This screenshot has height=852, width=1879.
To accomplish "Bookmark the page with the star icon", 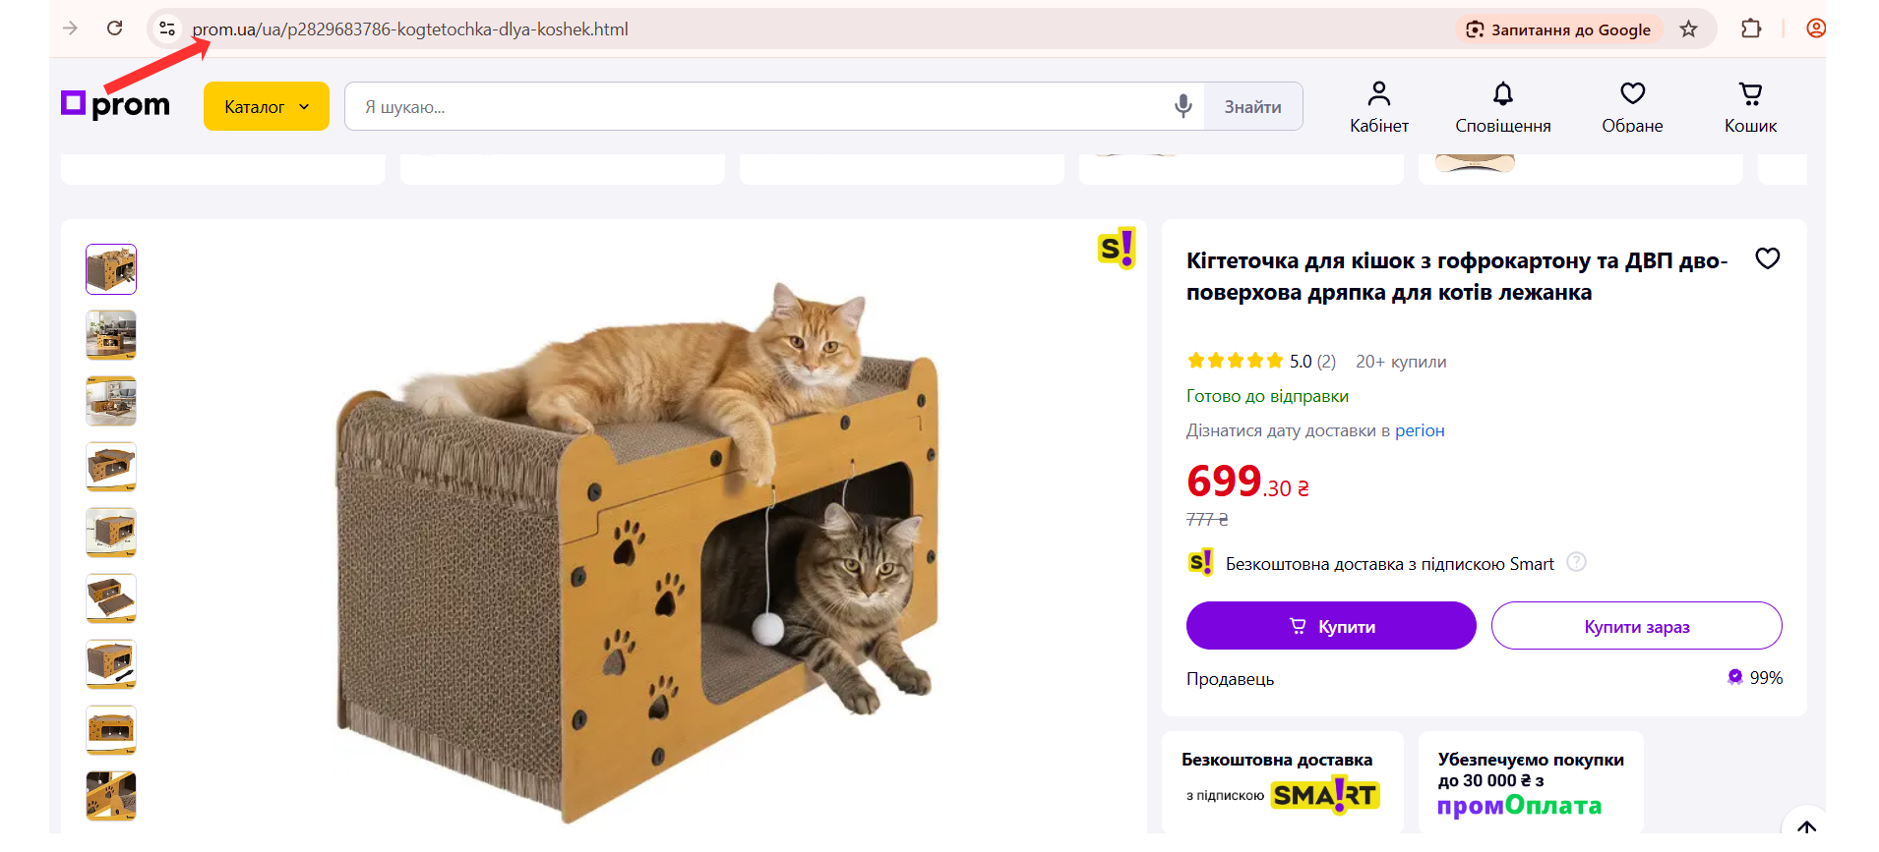I will tap(1688, 29).
